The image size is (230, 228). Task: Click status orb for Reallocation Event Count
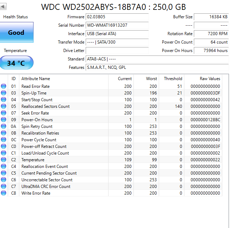coord(4,166)
